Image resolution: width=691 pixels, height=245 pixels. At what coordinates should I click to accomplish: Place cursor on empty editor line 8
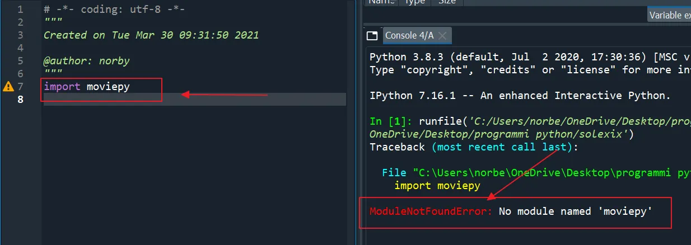tap(194, 100)
